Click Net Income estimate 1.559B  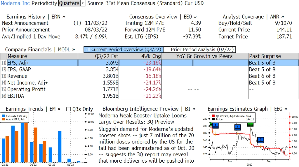(x=111, y=83)
